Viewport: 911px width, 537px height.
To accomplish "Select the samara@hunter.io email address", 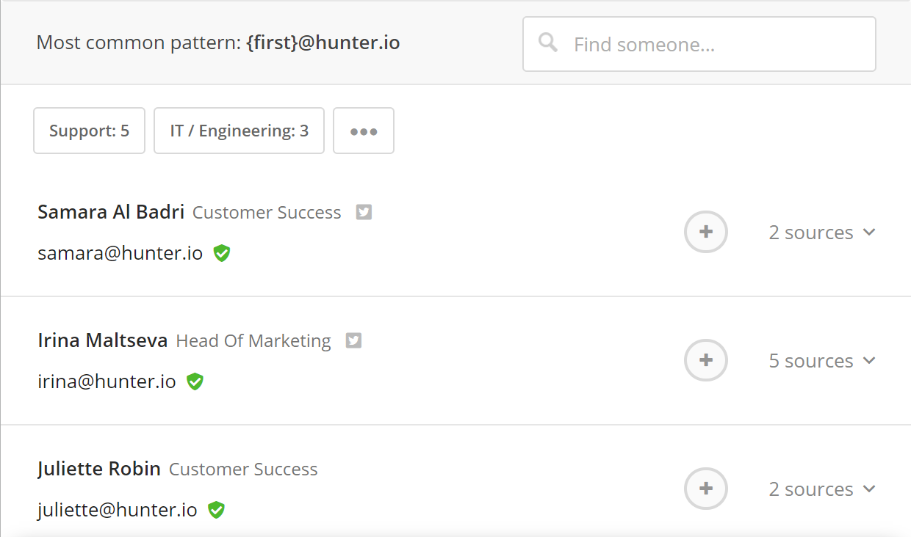I will tap(120, 254).
